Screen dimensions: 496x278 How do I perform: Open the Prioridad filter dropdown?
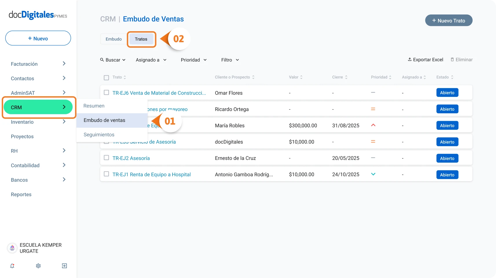point(194,60)
